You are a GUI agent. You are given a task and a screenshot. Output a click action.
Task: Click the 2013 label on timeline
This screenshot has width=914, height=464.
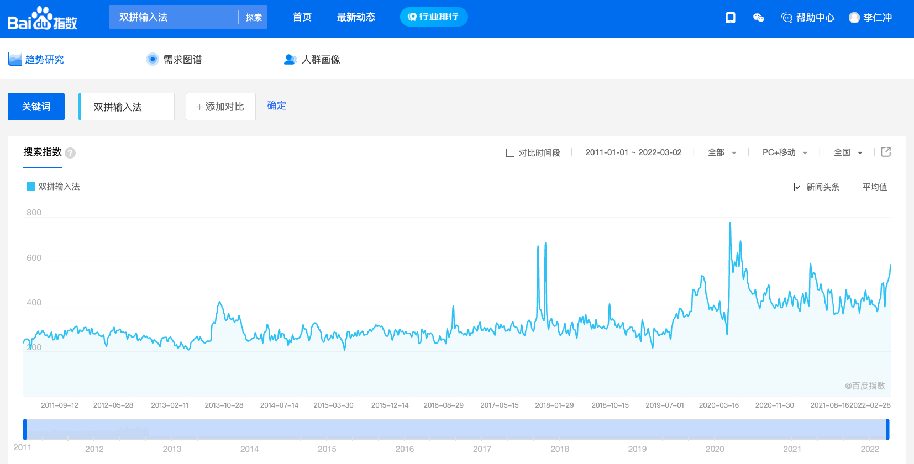click(x=172, y=449)
